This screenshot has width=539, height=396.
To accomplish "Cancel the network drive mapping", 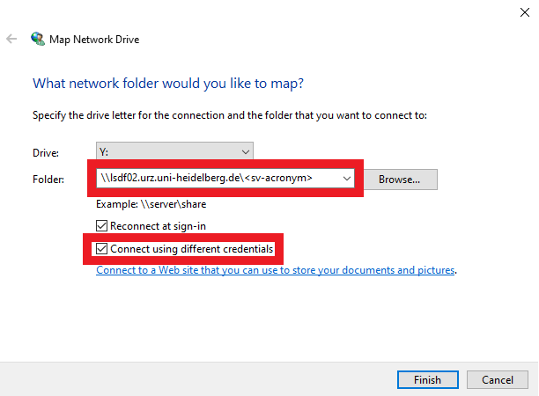I will 497,379.
